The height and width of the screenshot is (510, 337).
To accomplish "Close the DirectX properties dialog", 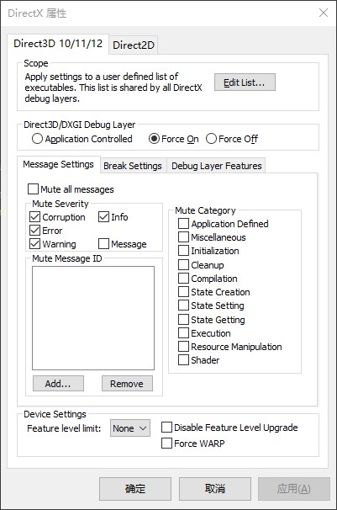I will pos(323,13).
